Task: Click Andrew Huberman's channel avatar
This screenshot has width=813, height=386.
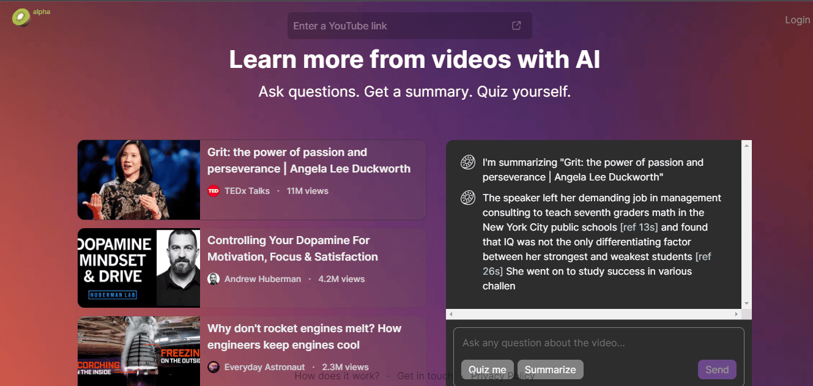Action: click(x=213, y=278)
